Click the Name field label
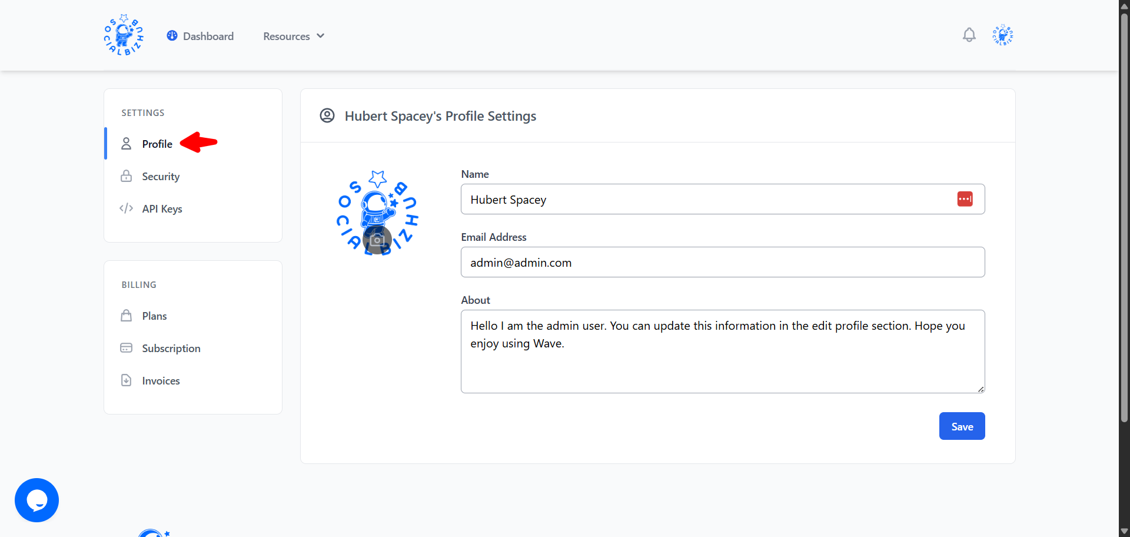 point(475,174)
